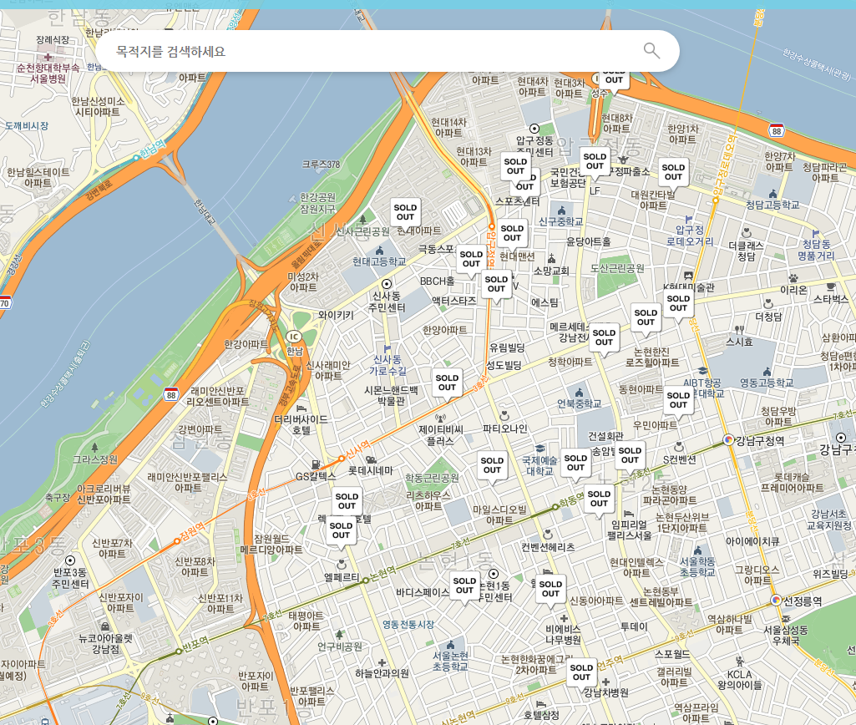
Task: Click 신사역 station label
Action: coord(357,449)
